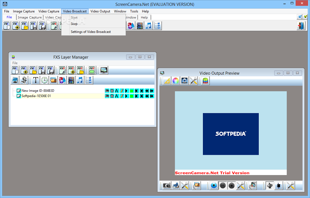Add a video film layer in Layer Manager

coord(71,80)
